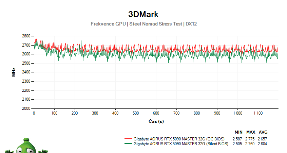Click the MAX column header in legend
The image size is (287, 153).
[251, 132]
